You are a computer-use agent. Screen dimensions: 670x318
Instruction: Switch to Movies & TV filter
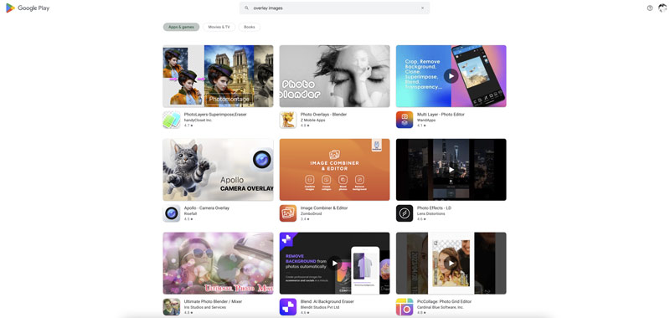click(219, 27)
